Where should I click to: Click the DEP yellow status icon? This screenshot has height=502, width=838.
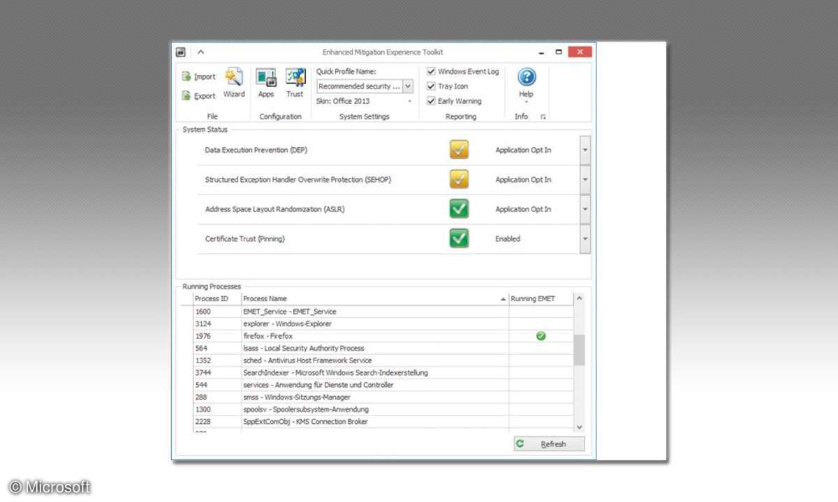pos(459,150)
